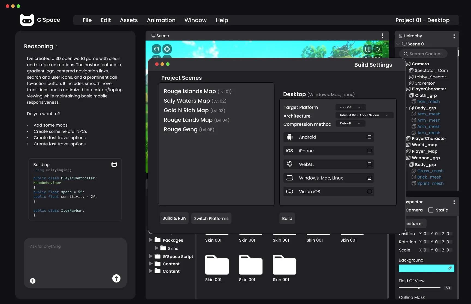
Task: Enable the Android platform checkbox
Action: pos(369,137)
